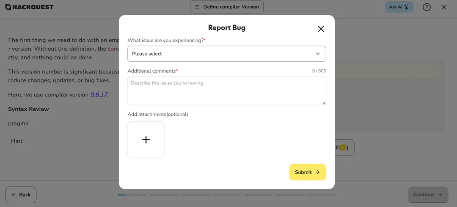Open the "Please select" issue dropdown
The height and width of the screenshot is (207, 457).
226,54
